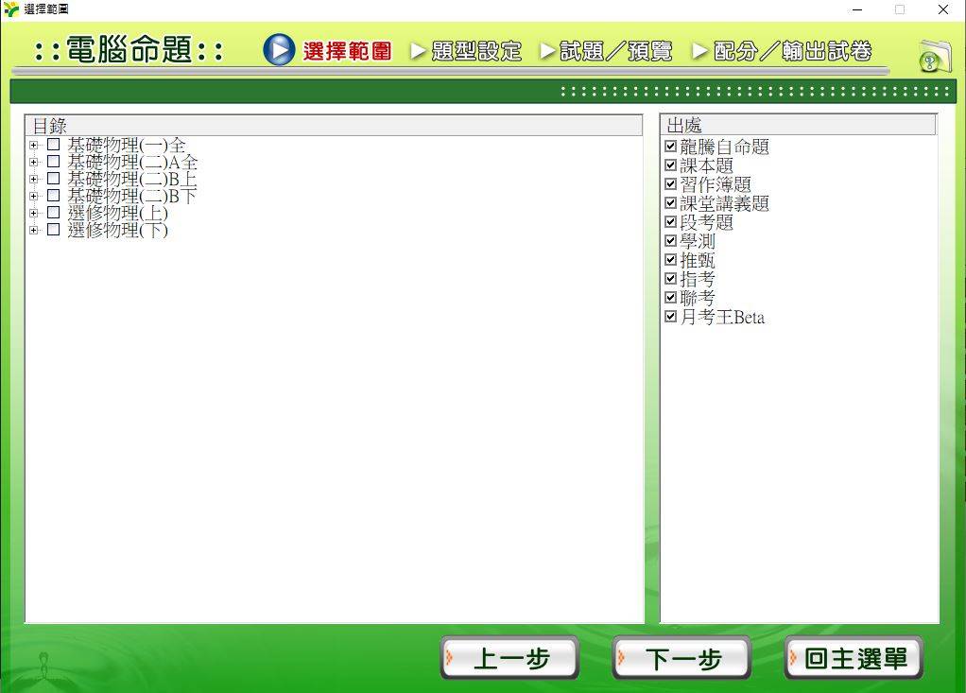Uncheck the 學測 checkbox
966x693 pixels.
click(671, 241)
